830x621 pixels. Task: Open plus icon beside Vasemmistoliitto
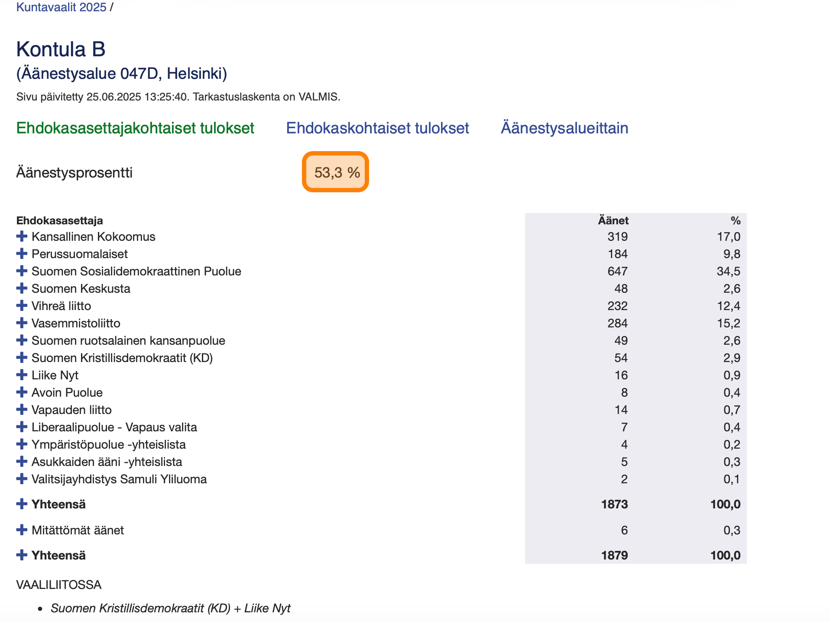click(22, 323)
